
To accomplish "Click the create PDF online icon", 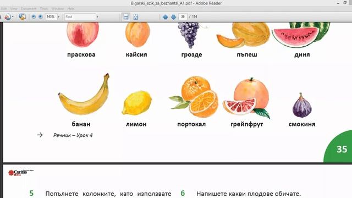I will pyautogui.click(x=7, y=16).
